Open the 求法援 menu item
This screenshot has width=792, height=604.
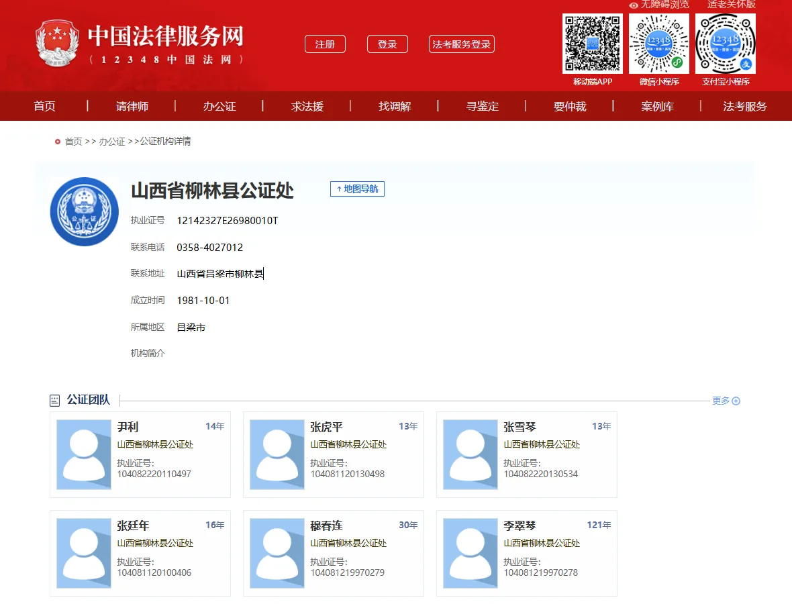pos(307,106)
